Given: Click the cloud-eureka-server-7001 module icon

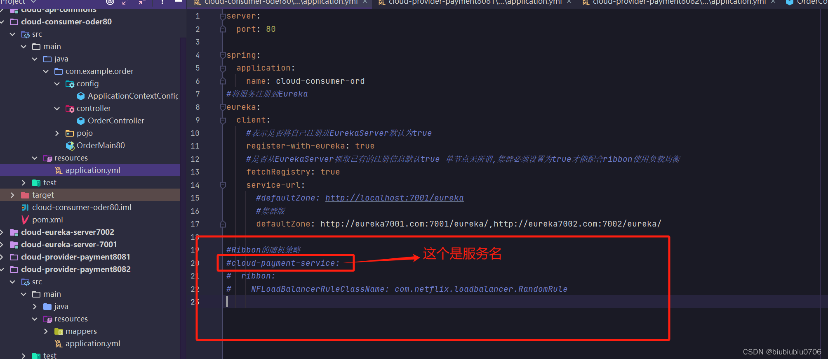Looking at the screenshot, I should coord(14,245).
